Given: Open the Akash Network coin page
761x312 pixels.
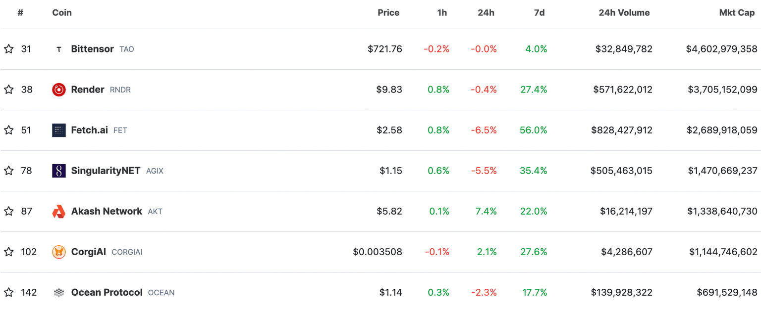Looking at the screenshot, I should pyautogui.click(x=106, y=211).
